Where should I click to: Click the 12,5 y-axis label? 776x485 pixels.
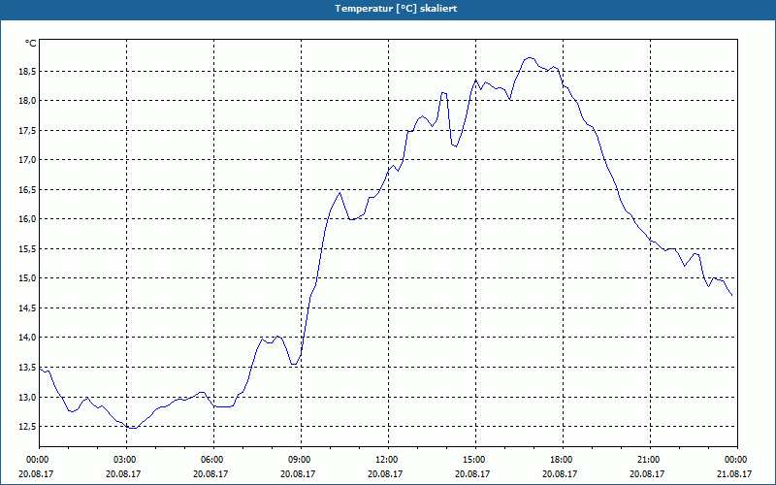28,427
